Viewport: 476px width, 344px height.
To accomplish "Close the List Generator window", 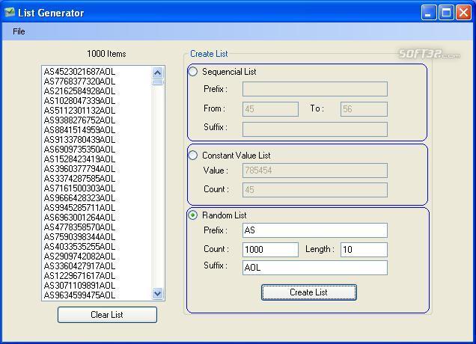I will point(463,13).
